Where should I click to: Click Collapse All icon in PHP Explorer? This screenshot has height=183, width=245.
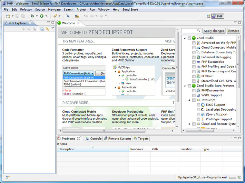point(42,29)
